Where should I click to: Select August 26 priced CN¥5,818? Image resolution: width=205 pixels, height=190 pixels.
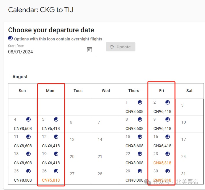click(x=51, y=176)
